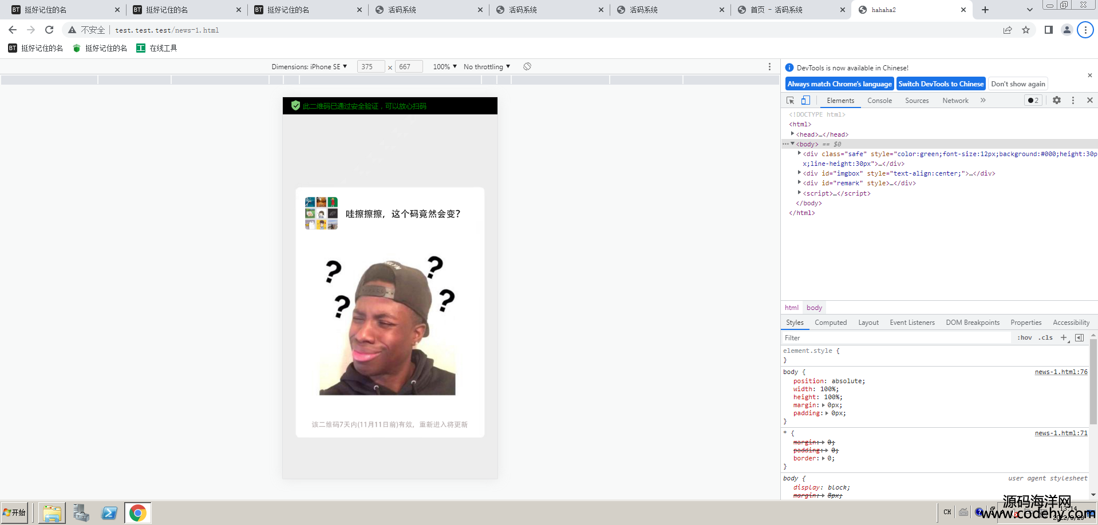Go back to the previous page
This screenshot has height=525, width=1098.
(13, 30)
